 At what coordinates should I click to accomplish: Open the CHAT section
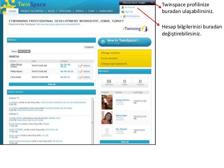tap(91, 11)
